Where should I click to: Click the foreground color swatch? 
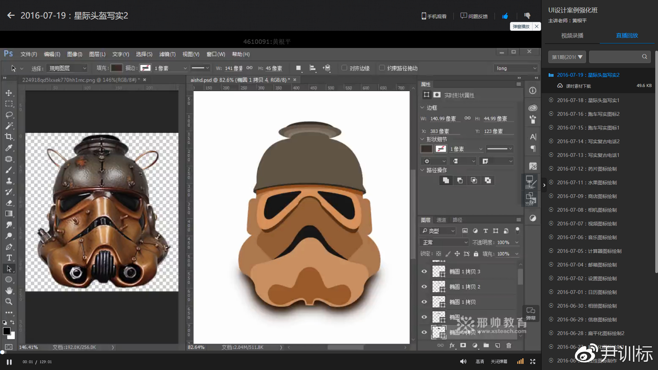pyautogui.click(x=7, y=331)
